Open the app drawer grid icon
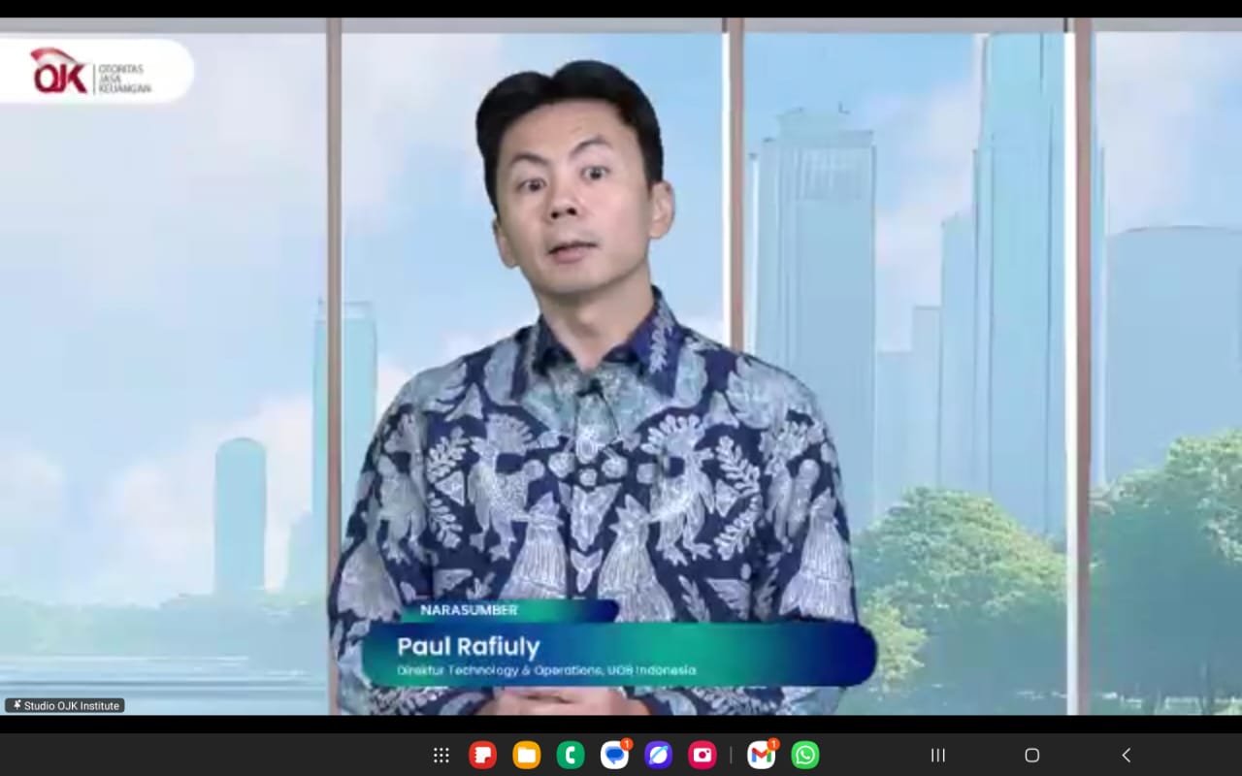Screen dimensions: 1242x776 tap(441, 755)
